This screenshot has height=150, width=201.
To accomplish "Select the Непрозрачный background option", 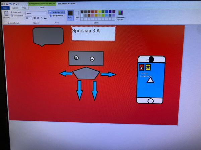I will pos(57,12).
